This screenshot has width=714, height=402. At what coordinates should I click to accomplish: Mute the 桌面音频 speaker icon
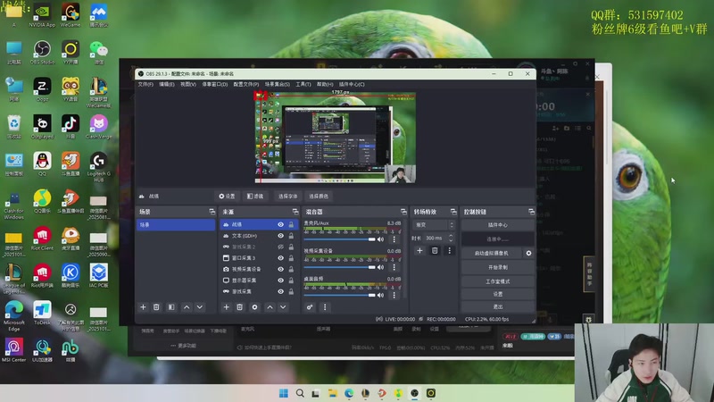coord(381,295)
